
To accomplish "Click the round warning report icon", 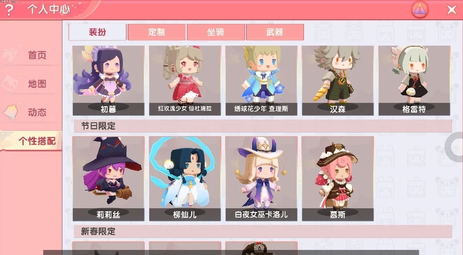I will [420, 10].
